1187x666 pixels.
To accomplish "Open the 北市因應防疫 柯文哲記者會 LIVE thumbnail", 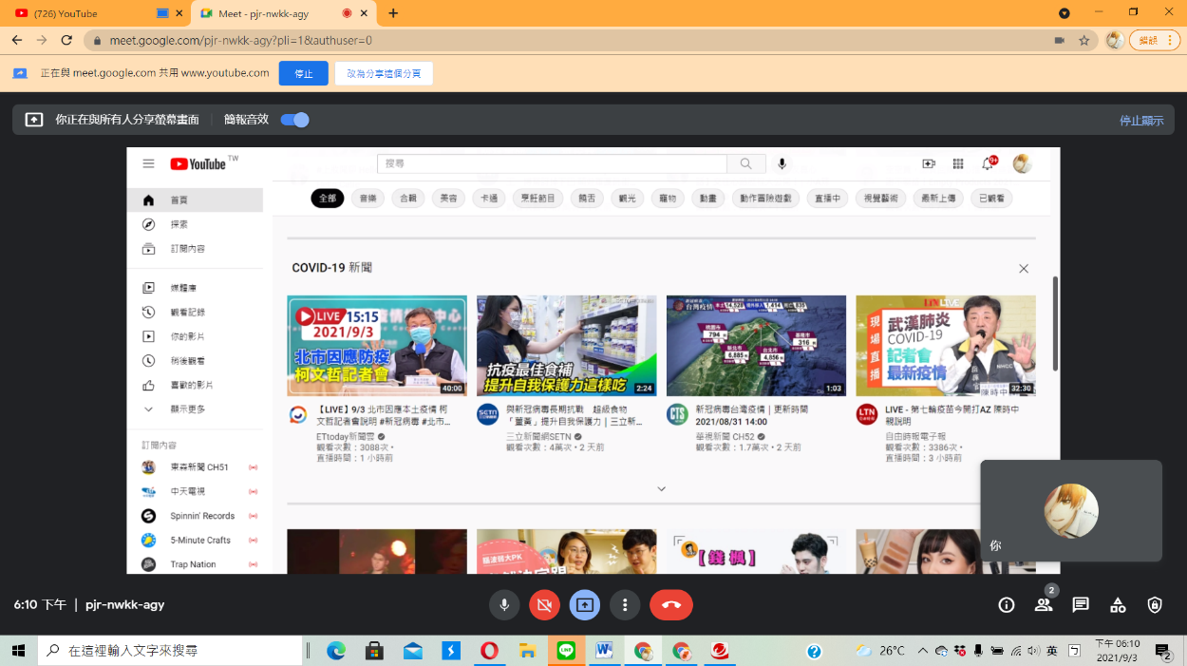I will [x=377, y=346].
